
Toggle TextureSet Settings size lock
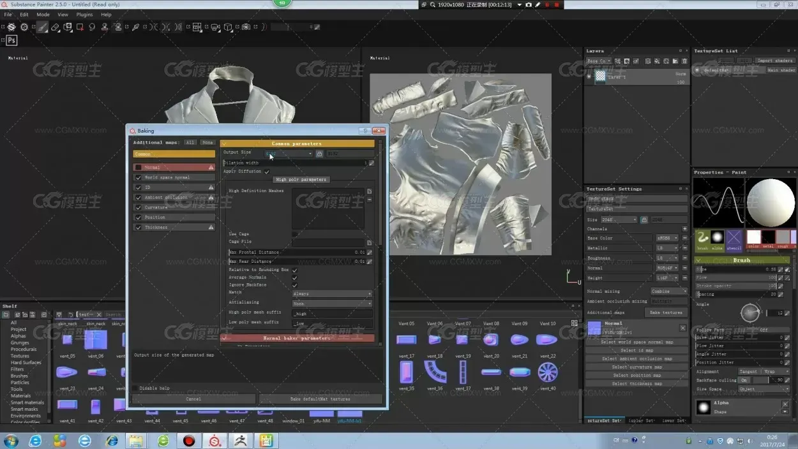[644, 219]
